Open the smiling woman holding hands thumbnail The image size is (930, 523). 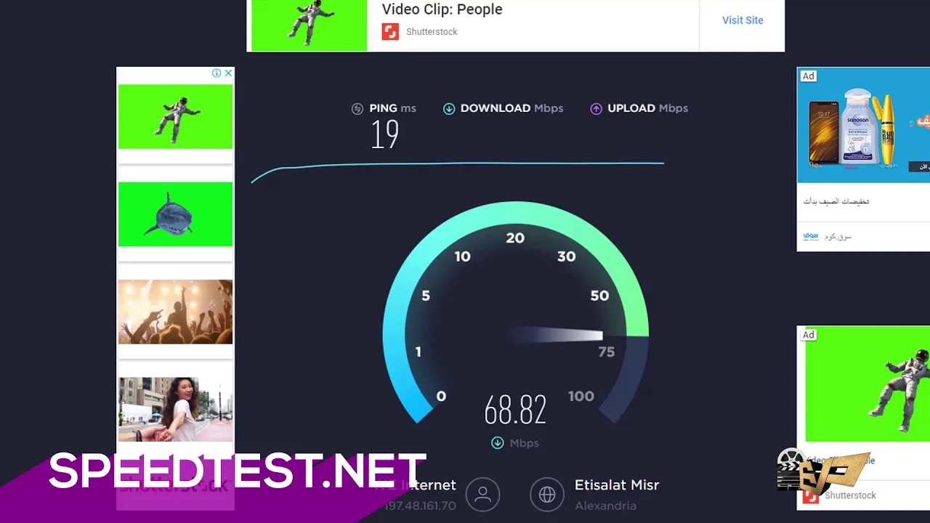pos(176,409)
